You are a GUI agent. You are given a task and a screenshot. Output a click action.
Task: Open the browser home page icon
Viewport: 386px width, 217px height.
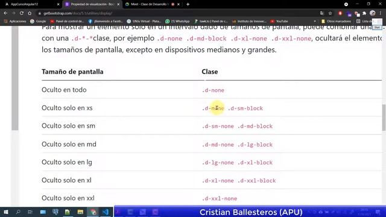tap(30, 13)
